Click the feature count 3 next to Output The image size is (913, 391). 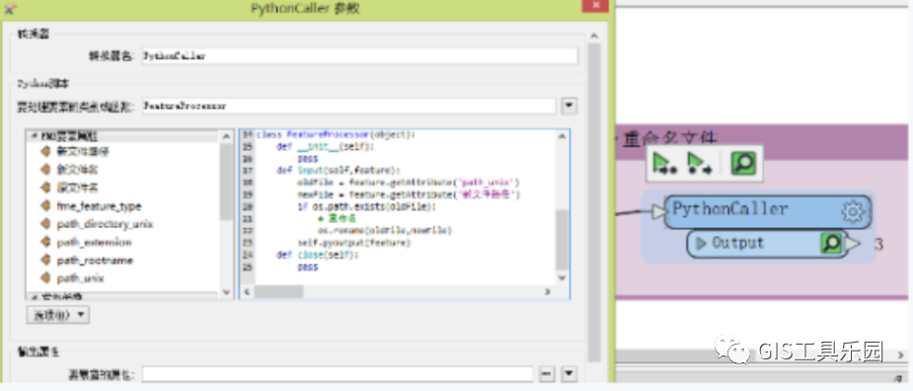point(878,245)
